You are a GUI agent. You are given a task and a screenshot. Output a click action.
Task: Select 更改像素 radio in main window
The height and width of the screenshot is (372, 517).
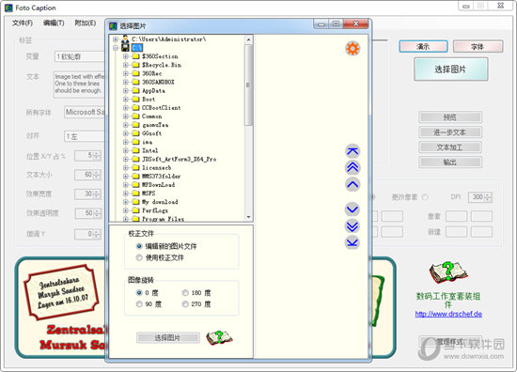point(425,197)
